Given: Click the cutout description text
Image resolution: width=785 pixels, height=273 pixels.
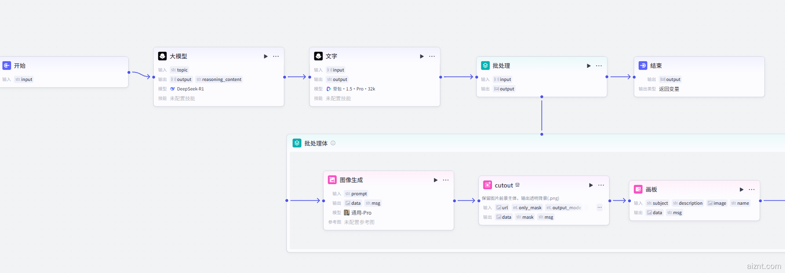Looking at the screenshot, I should click(520, 198).
